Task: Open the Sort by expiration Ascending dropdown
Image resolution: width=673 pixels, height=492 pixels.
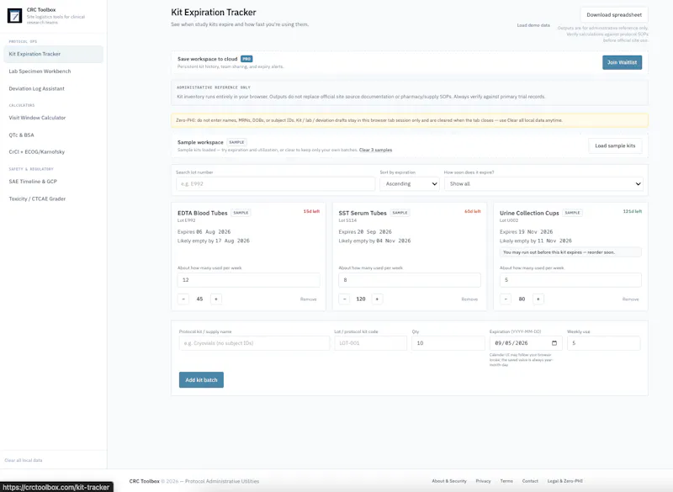Action: point(410,183)
